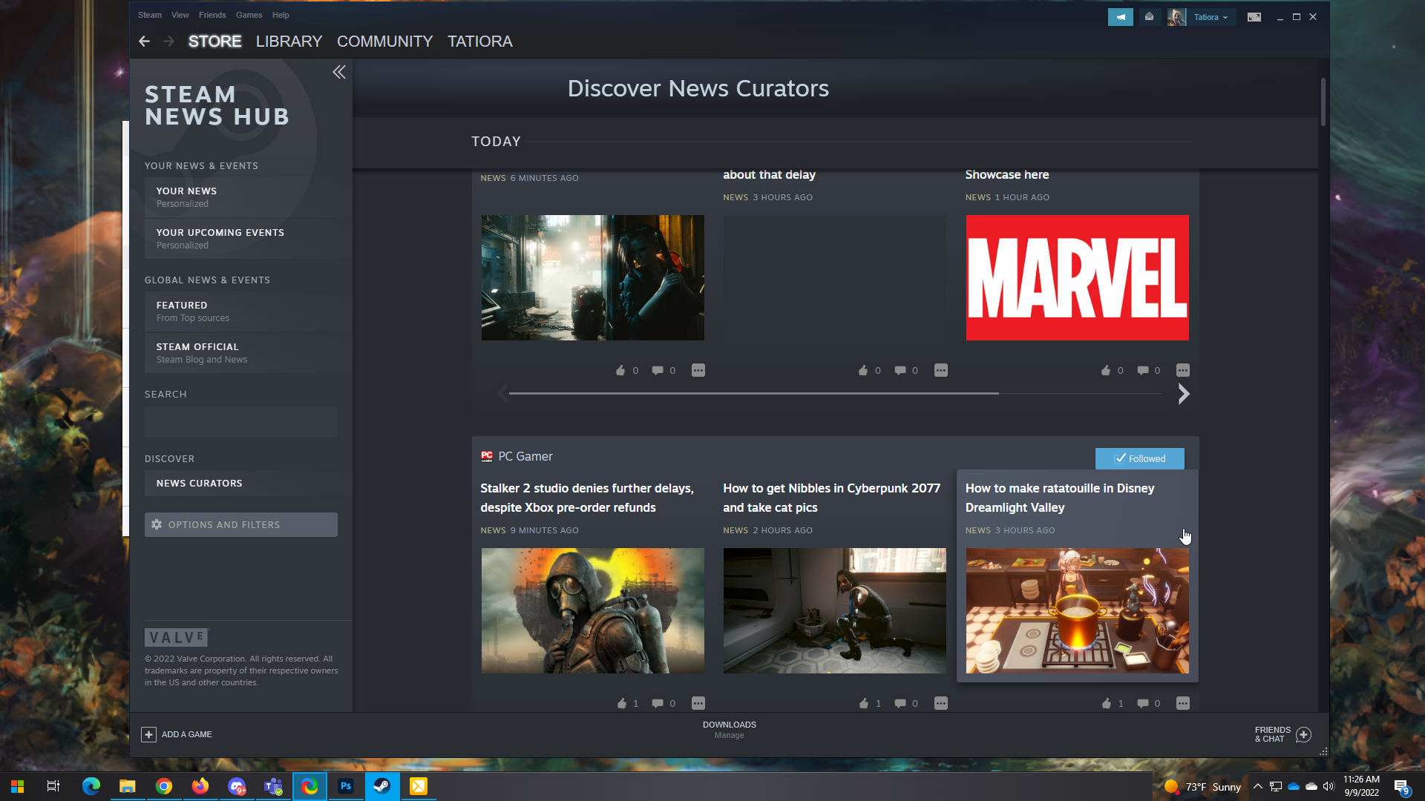Open ratatouille Dreamlight Valley headline
This screenshot has width=1425, height=801.
coord(1060,498)
